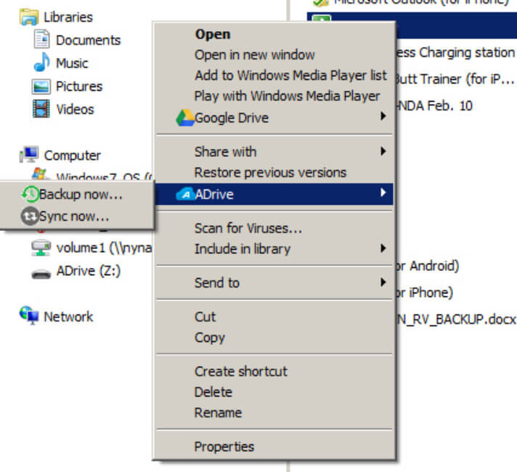This screenshot has height=472, width=517.
Task: Open Videos in the navigation tree
Action: pyautogui.click(x=76, y=109)
